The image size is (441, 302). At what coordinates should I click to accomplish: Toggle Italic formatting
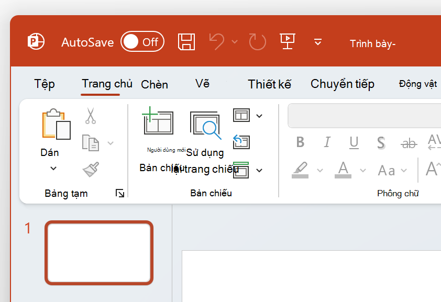click(x=327, y=142)
